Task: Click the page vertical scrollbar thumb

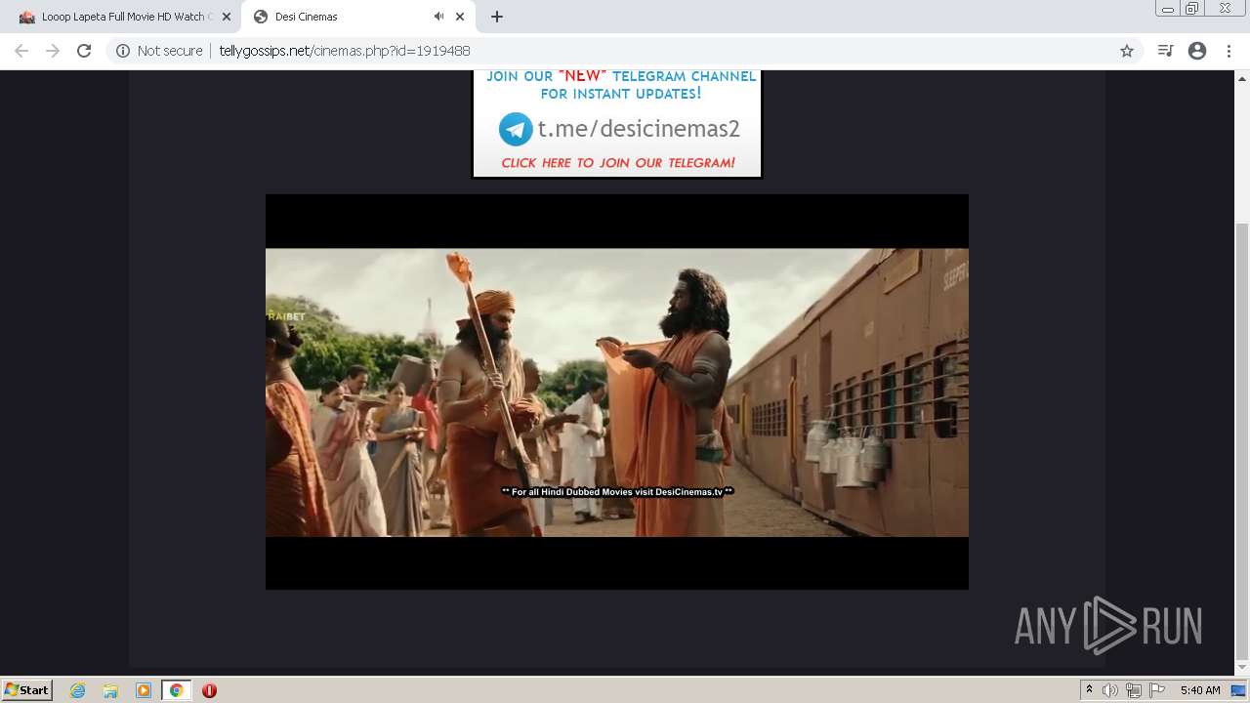Action: pos(1242,439)
